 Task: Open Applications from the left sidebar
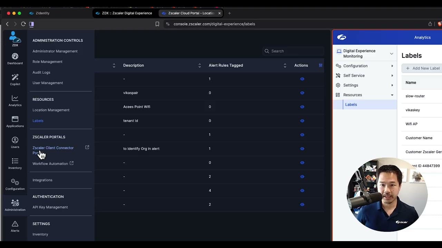point(15,122)
